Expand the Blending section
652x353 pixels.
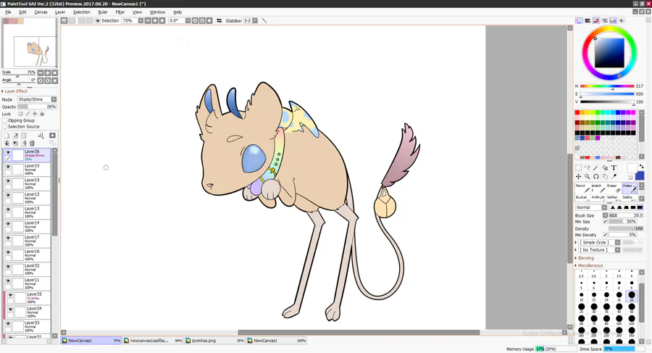[585, 258]
